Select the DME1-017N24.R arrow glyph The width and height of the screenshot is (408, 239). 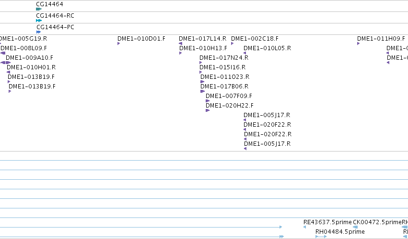[x=200, y=63]
